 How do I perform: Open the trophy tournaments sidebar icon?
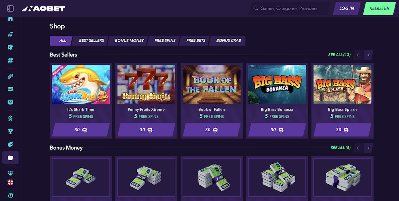pos(10,131)
